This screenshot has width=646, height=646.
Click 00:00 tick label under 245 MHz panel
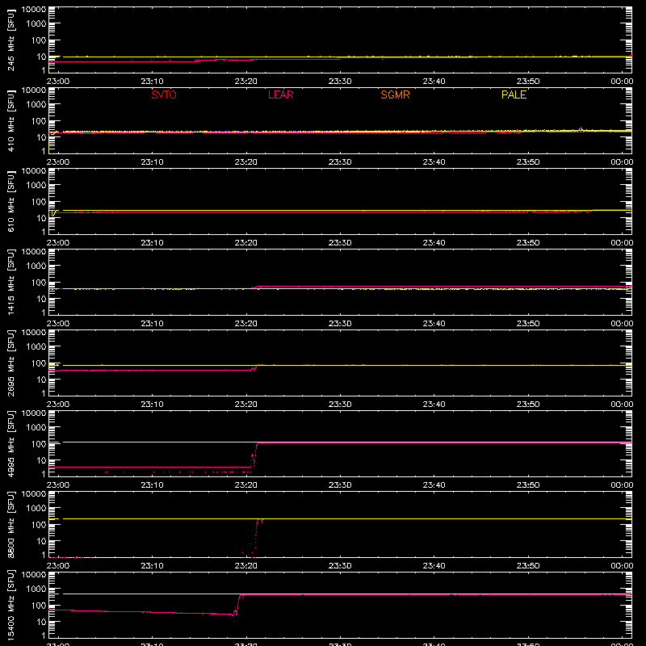(622, 82)
